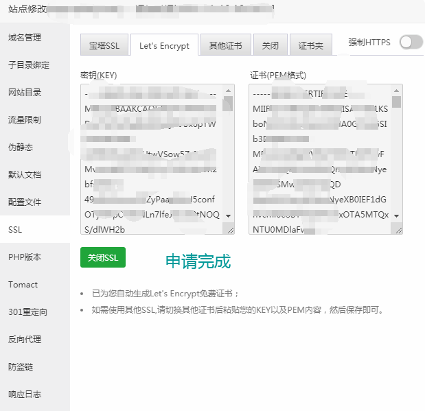
Task: Click the 申请完成 status text
Action: [198, 261]
